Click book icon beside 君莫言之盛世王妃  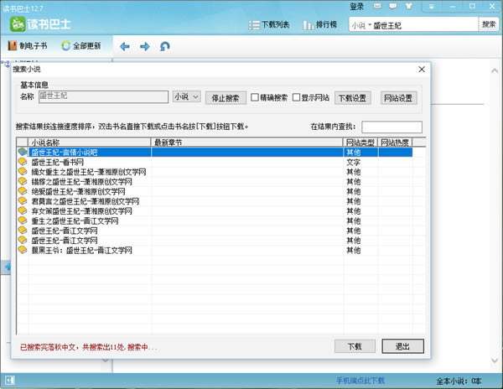point(23,200)
